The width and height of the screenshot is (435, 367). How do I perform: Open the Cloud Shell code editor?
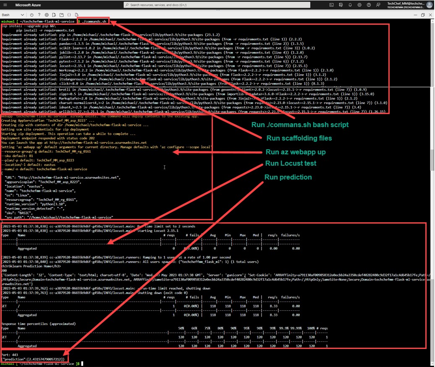coord(69,15)
